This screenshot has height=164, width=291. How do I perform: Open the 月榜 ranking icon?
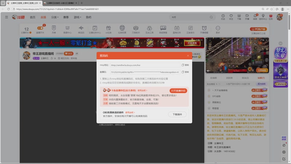[x=54, y=30]
